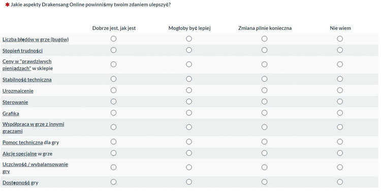Viewport: 381px width, 196px height.
Task: Click the 'Liczba błędów w grze (bugów)' label
Action: [x=36, y=39]
